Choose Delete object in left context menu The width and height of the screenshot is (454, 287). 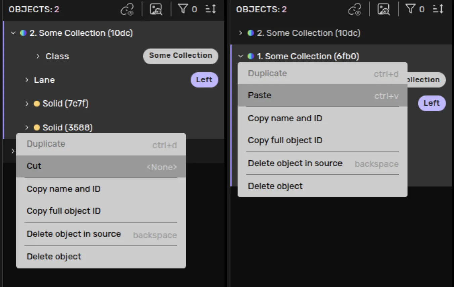pyautogui.click(x=101, y=257)
